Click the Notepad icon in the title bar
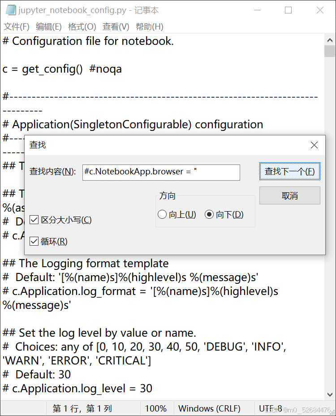 [x=9, y=9]
